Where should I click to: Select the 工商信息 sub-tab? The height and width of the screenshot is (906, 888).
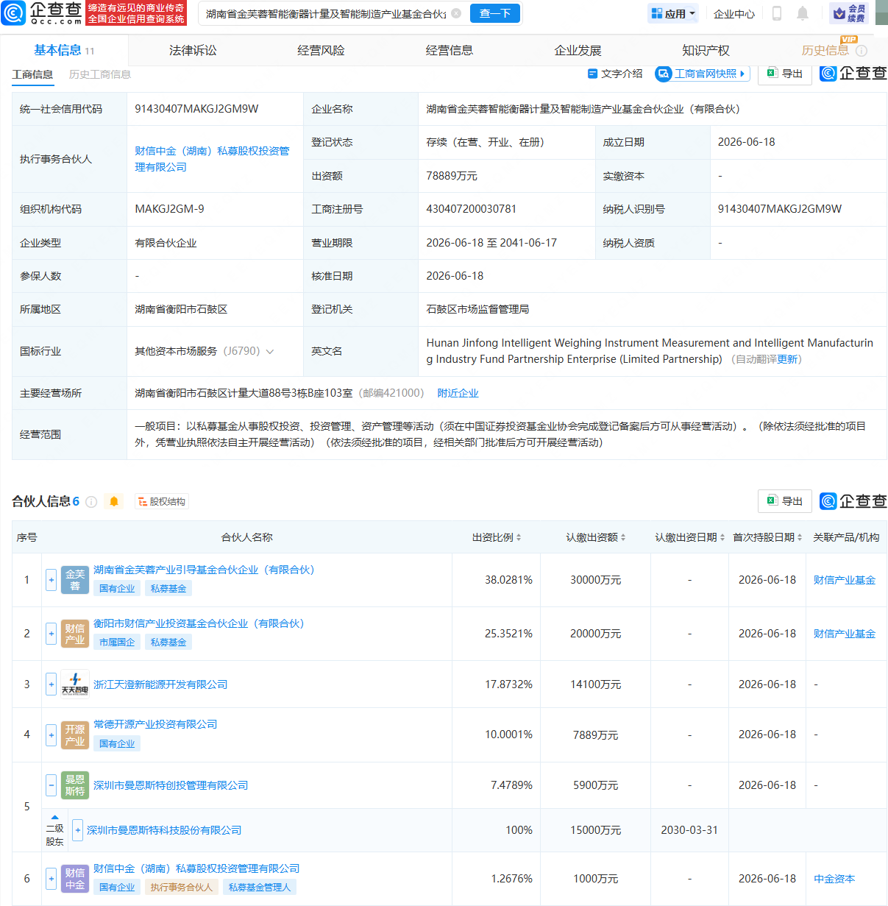(32, 74)
